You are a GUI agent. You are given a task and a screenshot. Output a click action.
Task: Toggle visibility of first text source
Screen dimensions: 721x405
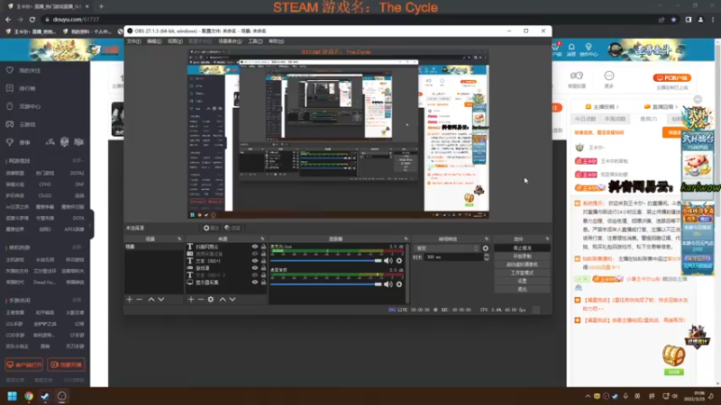[255, 247]
